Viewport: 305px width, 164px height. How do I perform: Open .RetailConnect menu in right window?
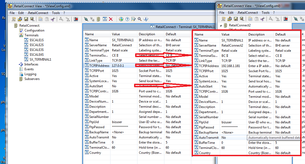click(247, 13)
